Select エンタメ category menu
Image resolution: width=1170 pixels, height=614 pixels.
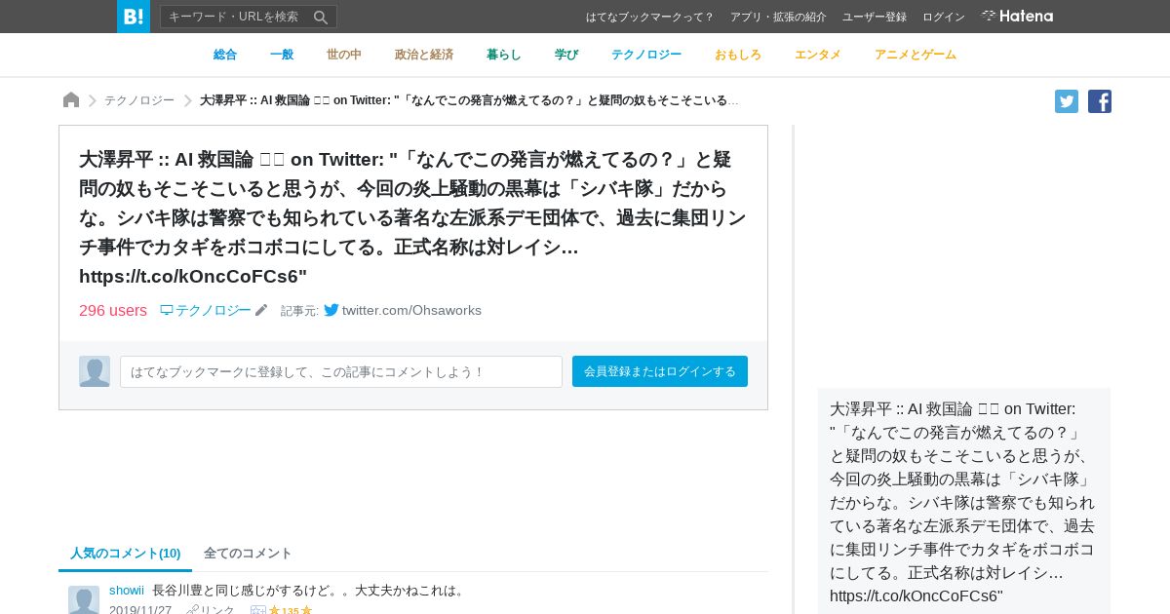(818, 55)
